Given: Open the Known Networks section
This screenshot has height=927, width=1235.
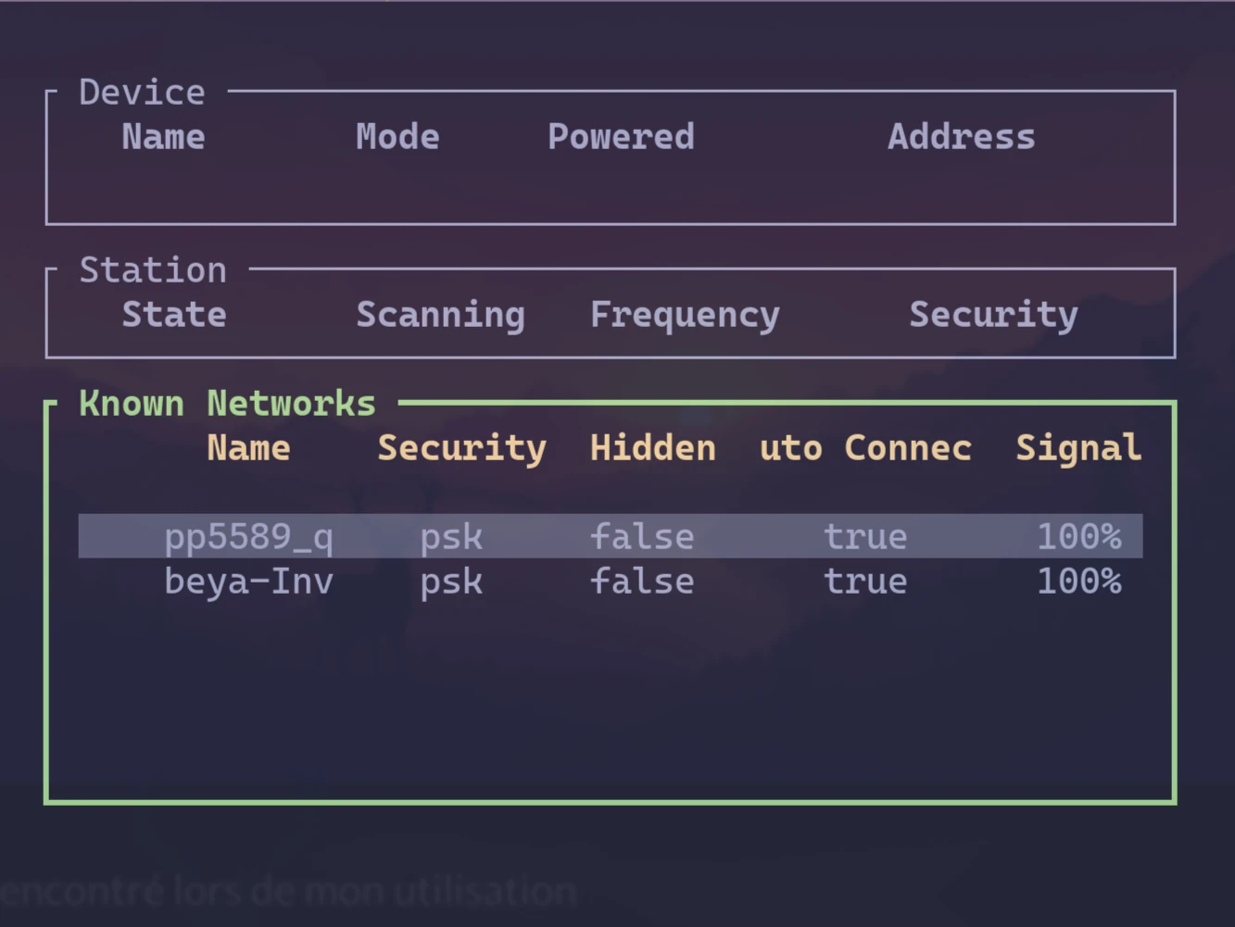Looking at the screenshot, I should click(x=226, y=402).
